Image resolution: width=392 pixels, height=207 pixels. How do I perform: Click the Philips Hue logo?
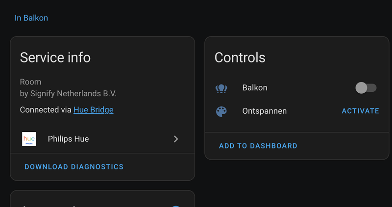pyautogui.click(x=29, y=139)
